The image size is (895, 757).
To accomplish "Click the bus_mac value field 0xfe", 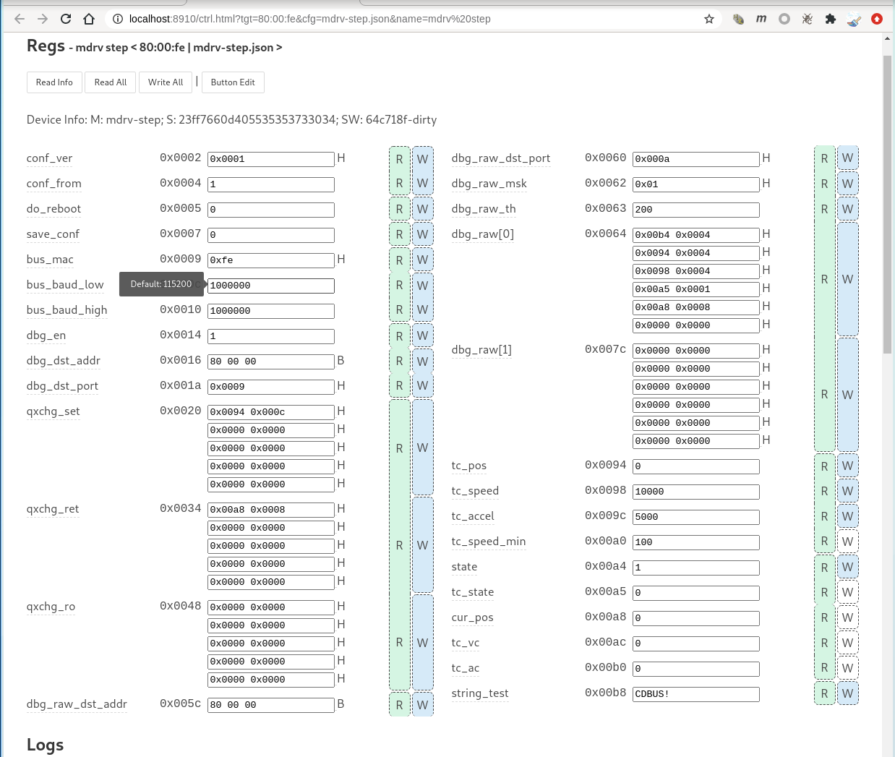I will coord(271,260).
